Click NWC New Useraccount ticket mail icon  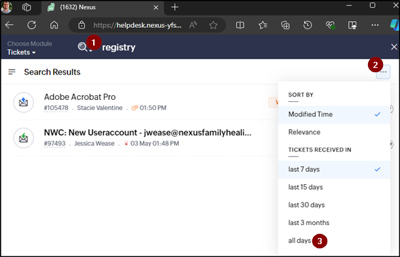pos(23,138)
